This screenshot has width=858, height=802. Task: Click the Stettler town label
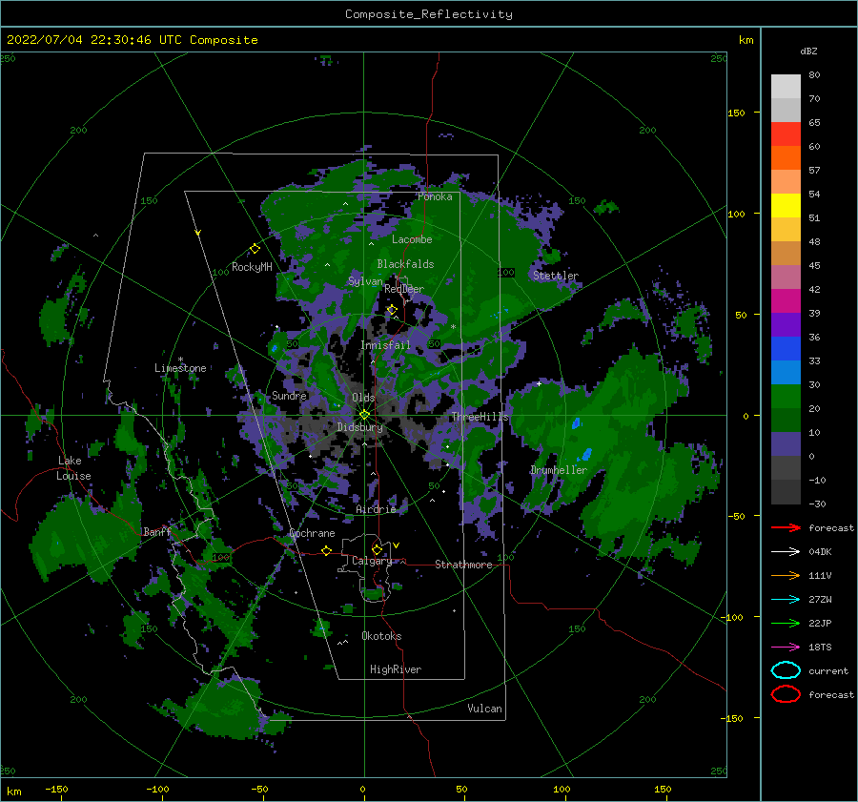coord(556,276)
